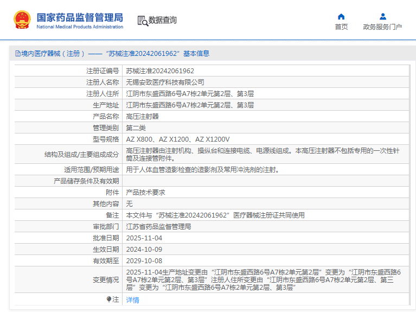Click management category value 第二类
Image resolution: width=416 pixels, height=312 pixels.
(136, 128)
